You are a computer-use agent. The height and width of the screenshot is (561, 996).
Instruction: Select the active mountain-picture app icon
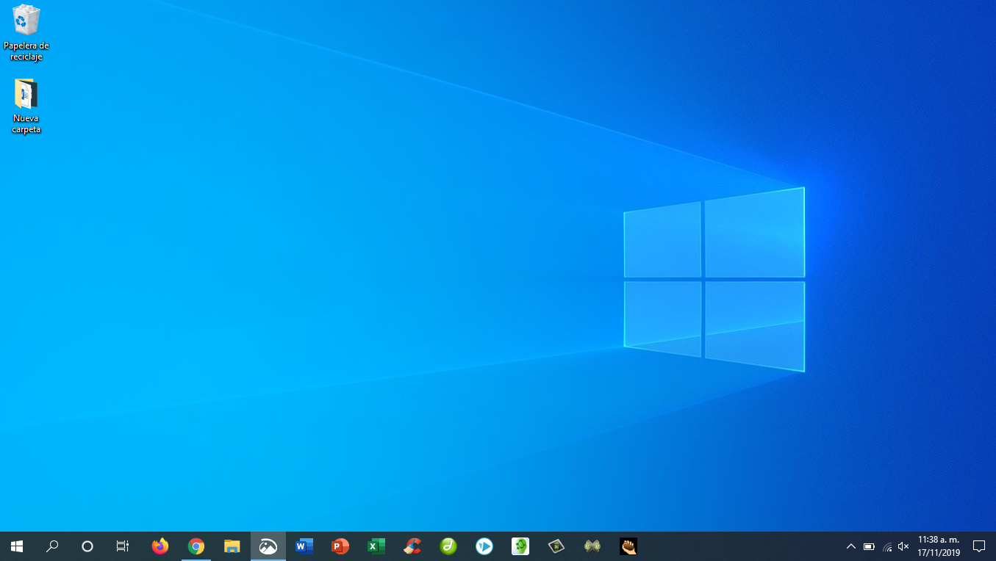[x=268, y=546]
